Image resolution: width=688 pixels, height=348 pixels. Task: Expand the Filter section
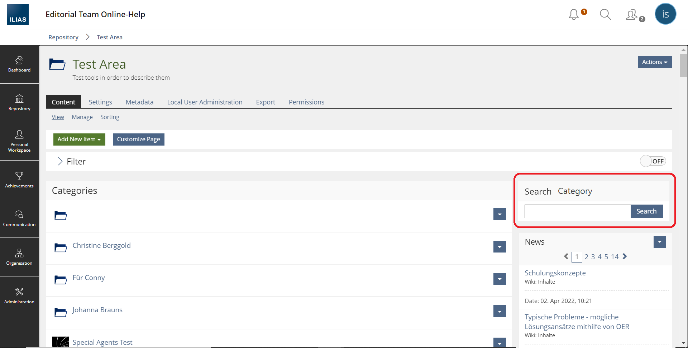pos(72,162)
